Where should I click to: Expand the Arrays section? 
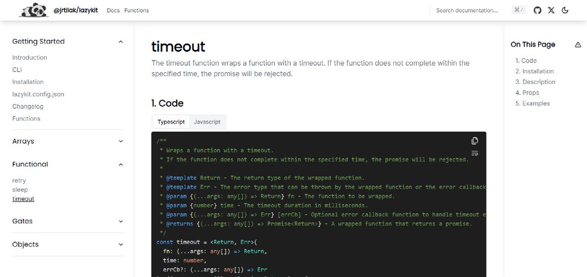point(68,141)
